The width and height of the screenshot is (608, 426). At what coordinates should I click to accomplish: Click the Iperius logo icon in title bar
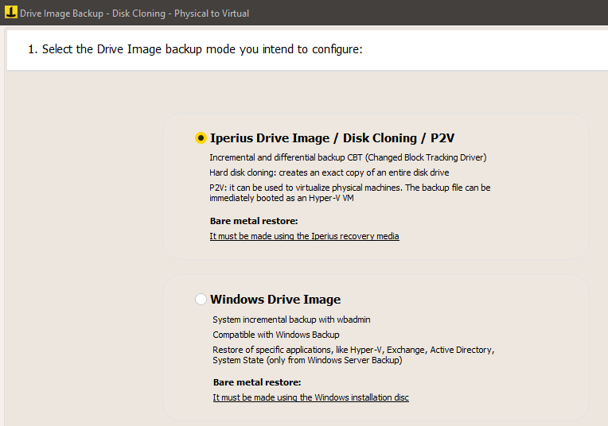[x=11, y=12]
